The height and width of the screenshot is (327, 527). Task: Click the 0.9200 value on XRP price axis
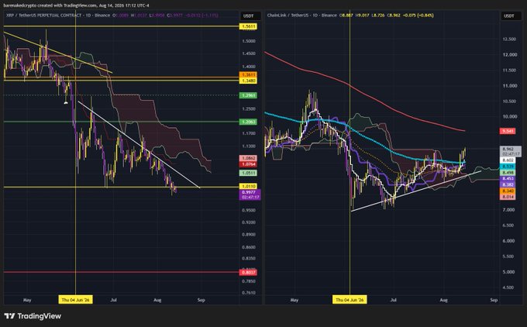pos(248,222)
